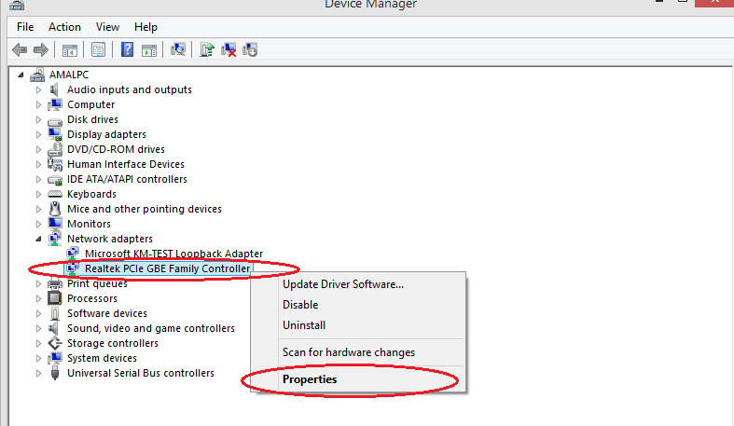
Task: Expand the Software devices node
Action: point(38,313)
